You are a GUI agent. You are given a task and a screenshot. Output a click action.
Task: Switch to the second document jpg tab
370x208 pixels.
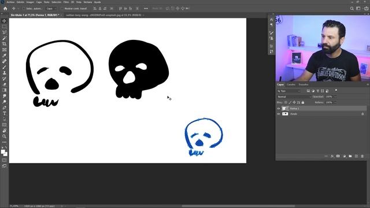click(x=103, y=15)
